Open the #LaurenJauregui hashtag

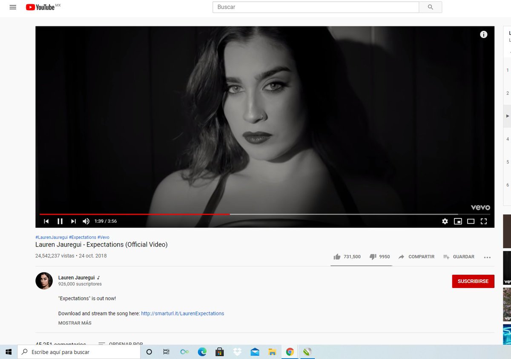point(52,237)
